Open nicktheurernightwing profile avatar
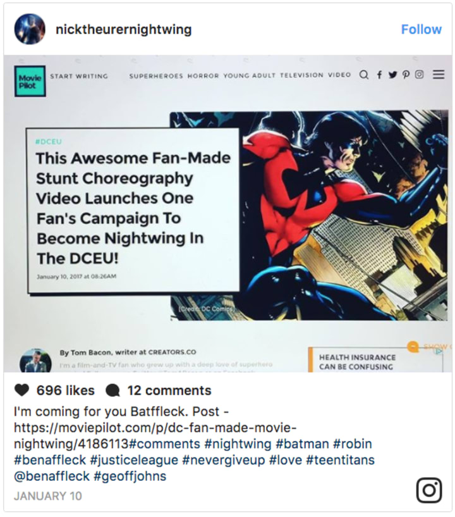Screen dimensions: 455x517 tap(30, 29)
